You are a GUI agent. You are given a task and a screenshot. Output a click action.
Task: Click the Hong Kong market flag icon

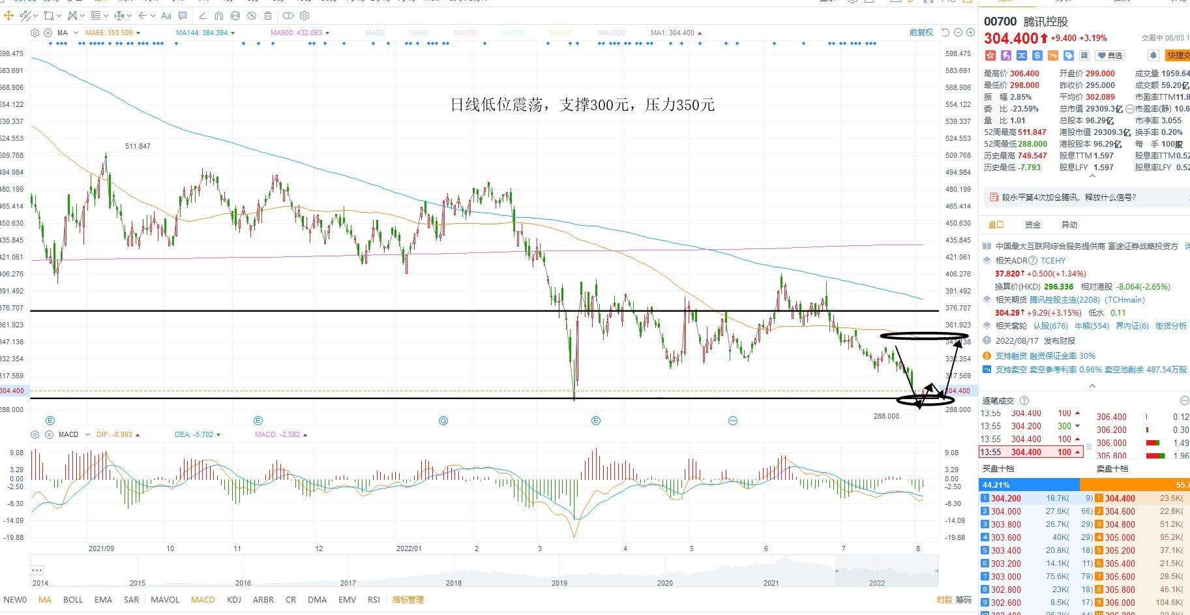(x=990, y=55)
